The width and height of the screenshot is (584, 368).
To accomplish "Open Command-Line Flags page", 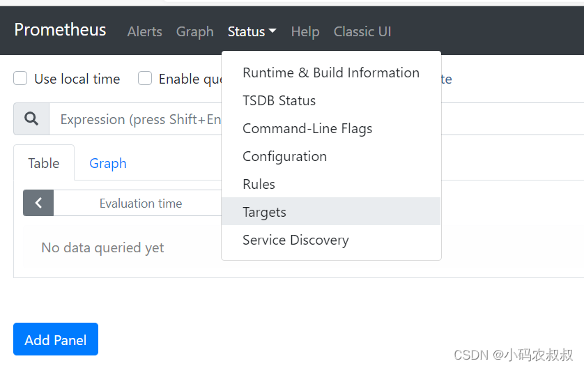I will [307, 128].
